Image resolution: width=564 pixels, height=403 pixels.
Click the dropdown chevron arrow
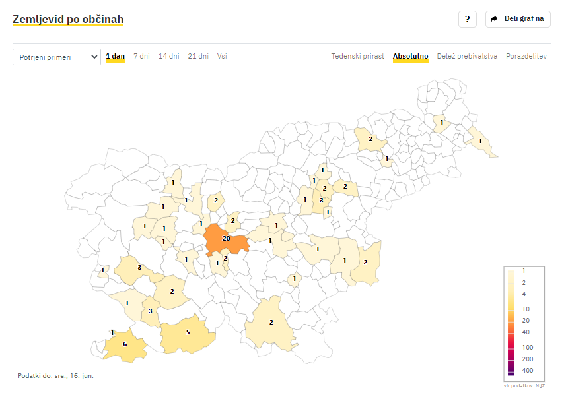(x=94, y=57)
